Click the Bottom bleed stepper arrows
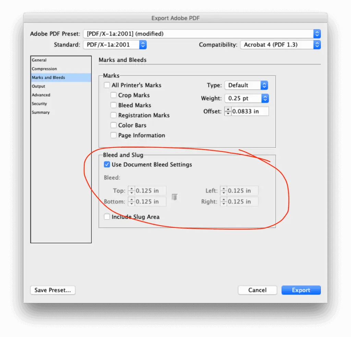Image resolution: width=351 pixels, height=337 pixels. pyautogui.click(x=131, y=202)
